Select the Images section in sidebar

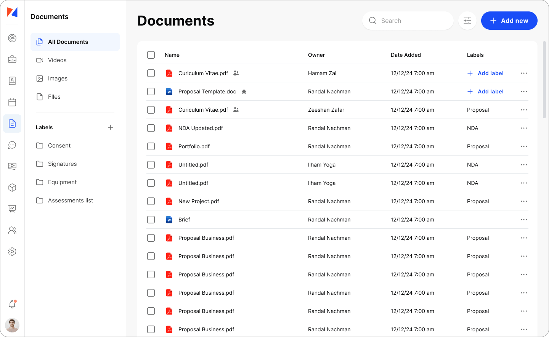[57, 78]
